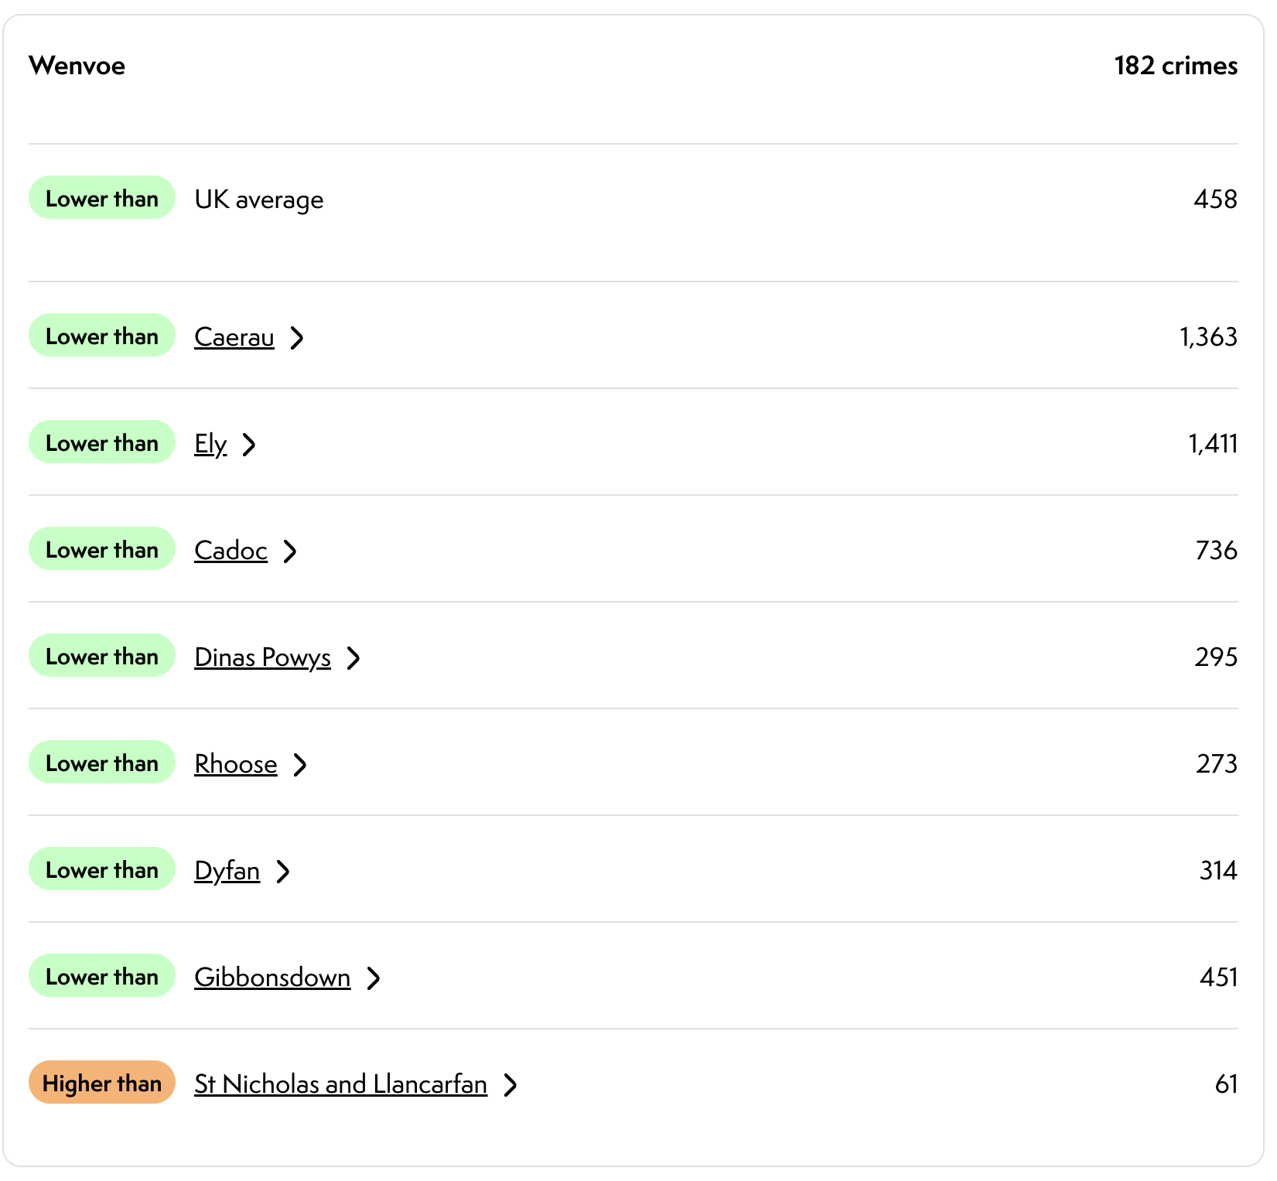Click the chevron next to Dinas Powys
1277x1181 pixels.
pos(353,658)
